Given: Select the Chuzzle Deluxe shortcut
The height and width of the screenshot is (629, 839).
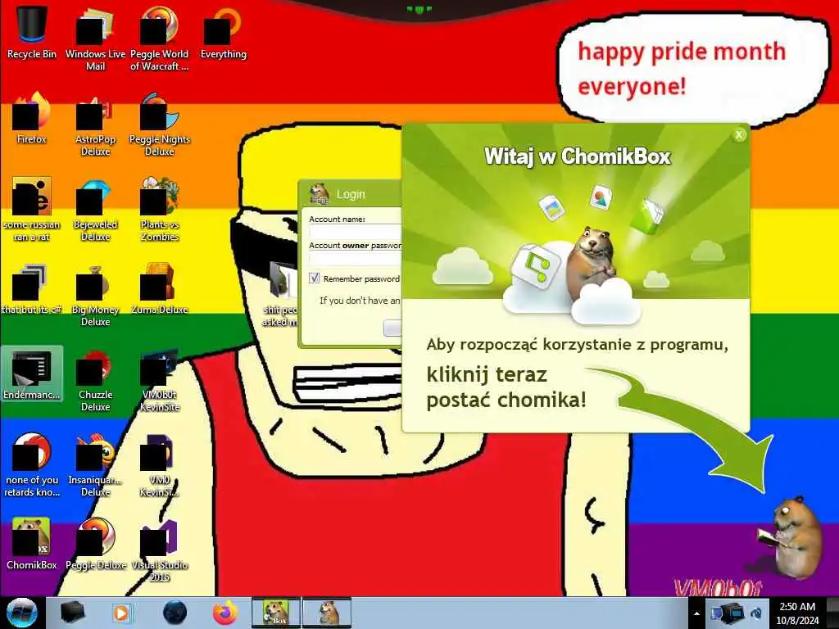Looking at the screenshot, I should click(95, 380).
